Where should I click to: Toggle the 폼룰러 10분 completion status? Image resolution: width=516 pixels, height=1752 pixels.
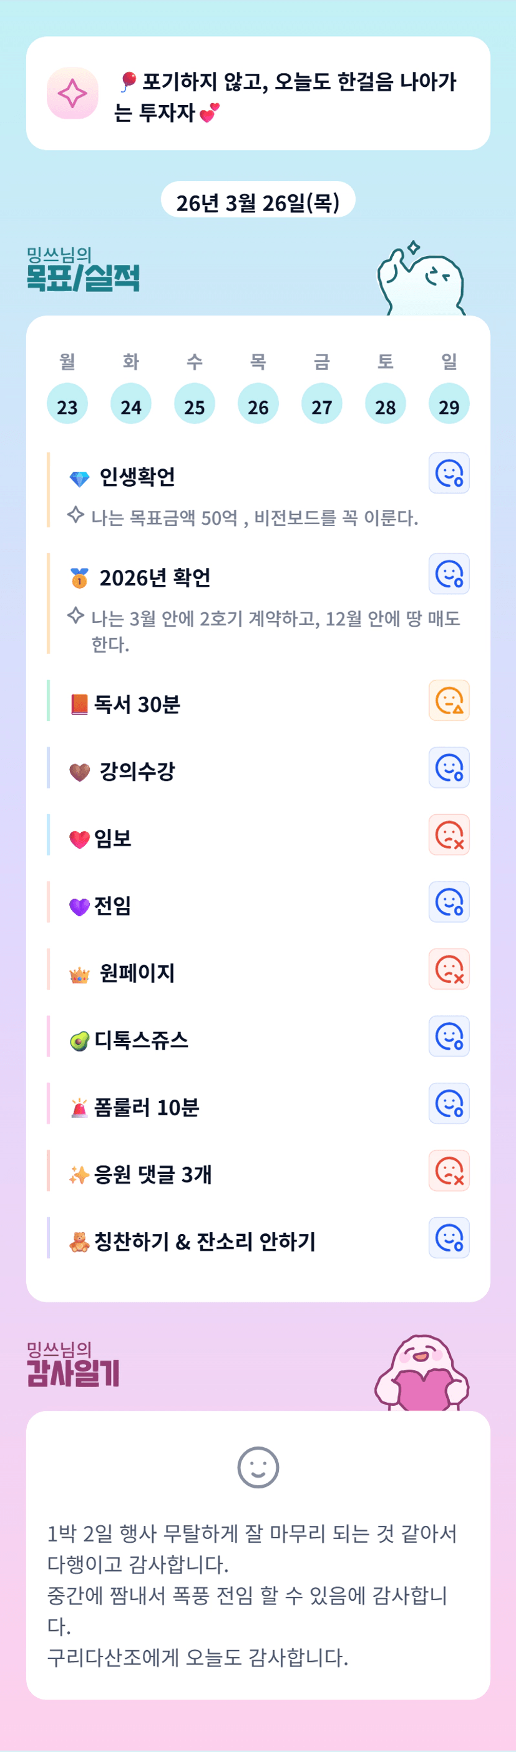[449, 1103]
